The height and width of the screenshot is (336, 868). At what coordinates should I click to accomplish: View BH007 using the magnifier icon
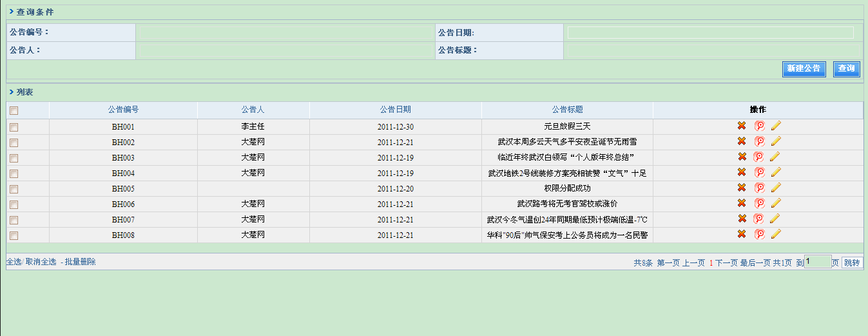(760, 219)
